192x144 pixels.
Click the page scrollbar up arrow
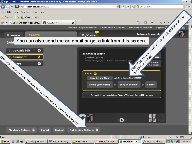click(190, 27)
